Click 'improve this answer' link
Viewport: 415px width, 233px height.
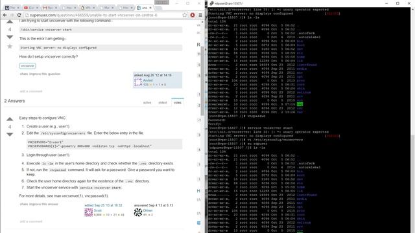pos(43,205)
